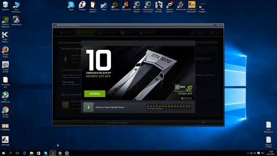
Task: Click the bottom installation progress bar in GeForce Experience
Action: tap(79, 123)
